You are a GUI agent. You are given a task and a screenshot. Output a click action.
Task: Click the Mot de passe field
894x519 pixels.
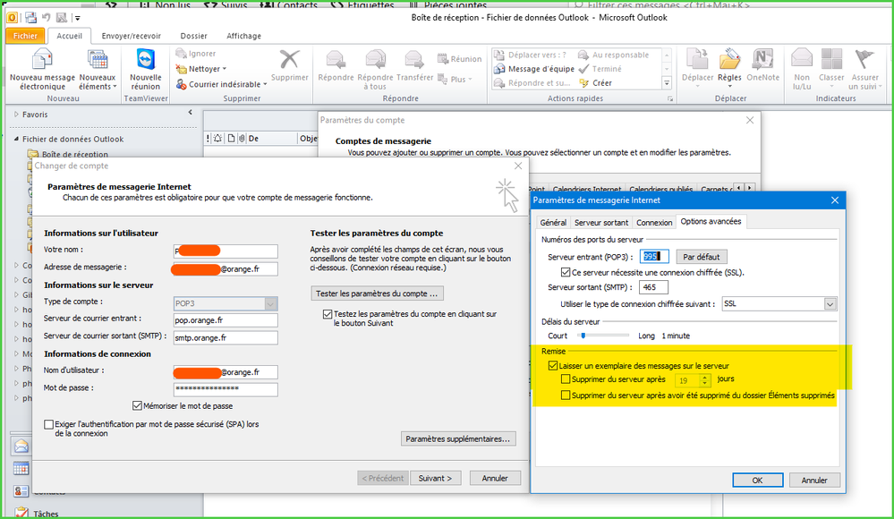pos(226,389)
